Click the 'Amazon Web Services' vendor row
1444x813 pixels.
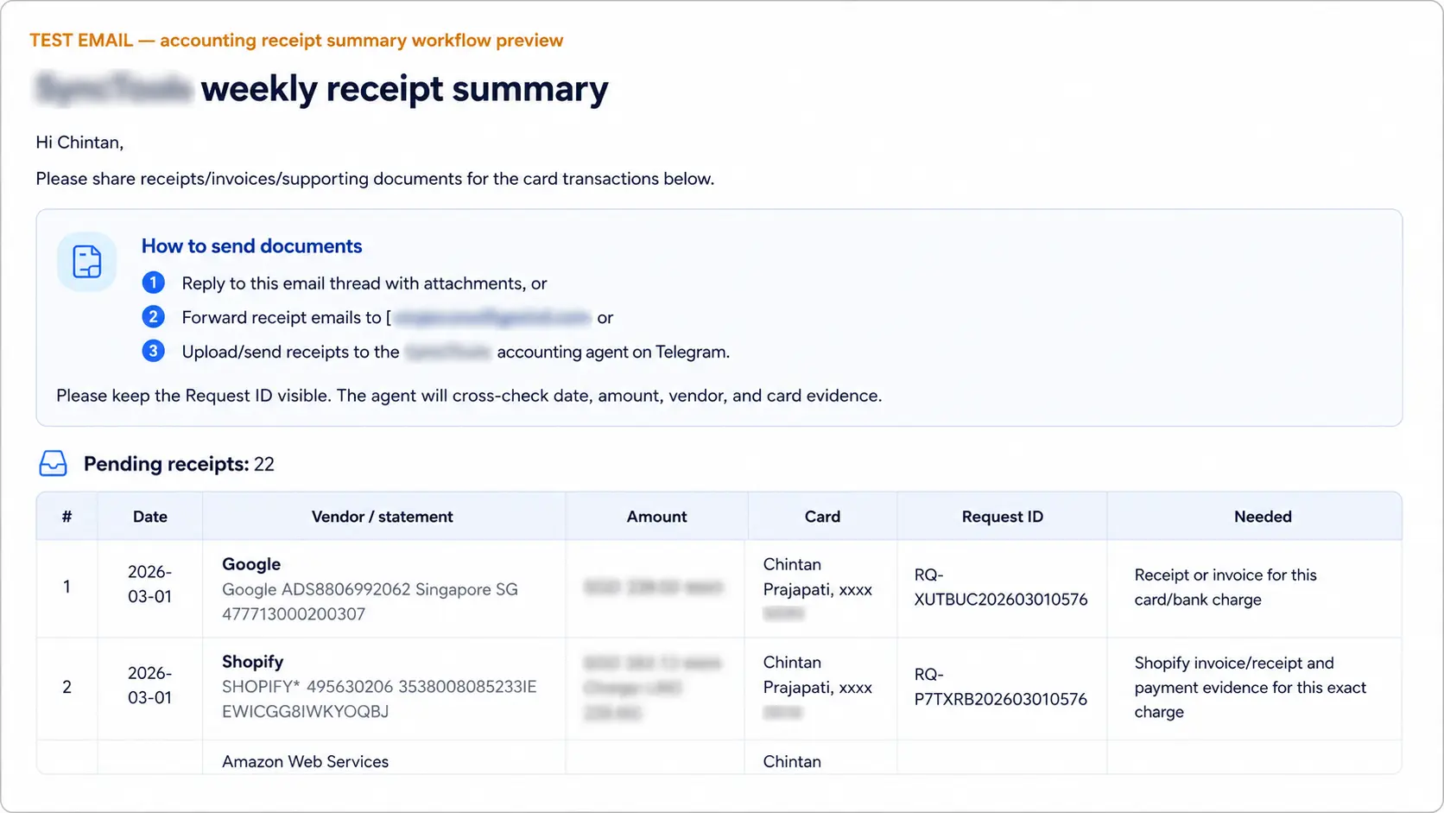point(305,762)
